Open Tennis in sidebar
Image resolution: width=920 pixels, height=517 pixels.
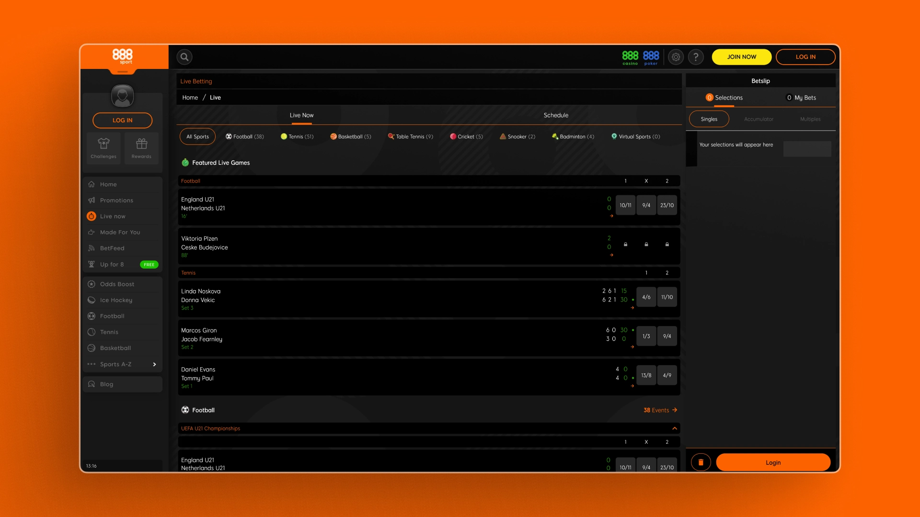coord(123,332)
